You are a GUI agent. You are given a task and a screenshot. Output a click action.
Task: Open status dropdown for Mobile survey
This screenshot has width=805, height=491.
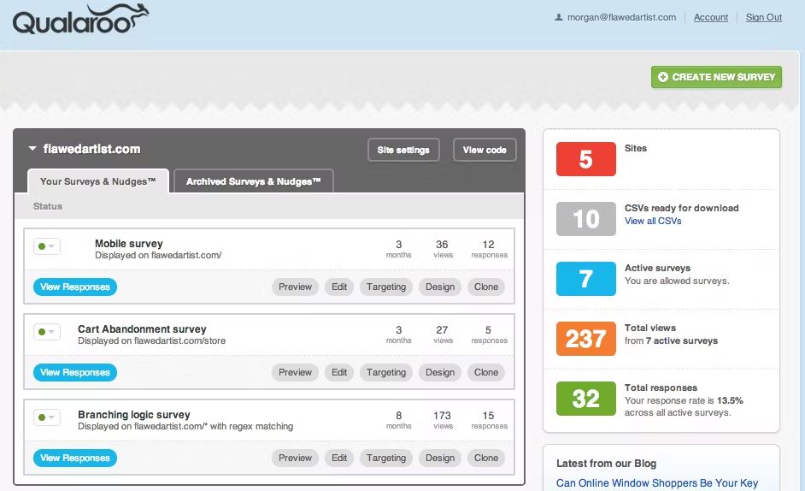point(47,246)
